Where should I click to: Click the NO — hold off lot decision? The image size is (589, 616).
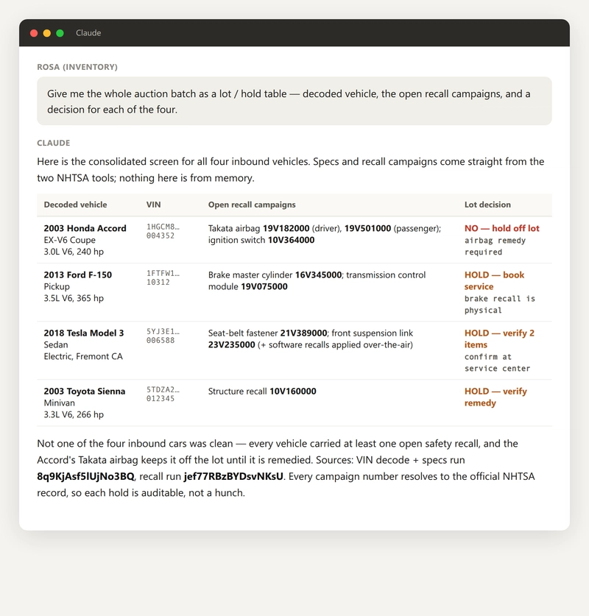tap(502, 228)
